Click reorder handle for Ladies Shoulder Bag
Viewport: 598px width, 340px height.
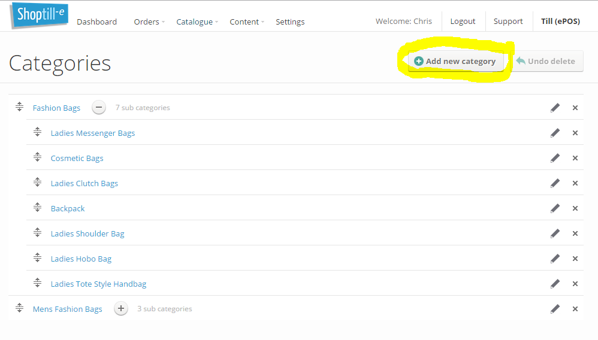pyautogui.click(x=37, y=232)
